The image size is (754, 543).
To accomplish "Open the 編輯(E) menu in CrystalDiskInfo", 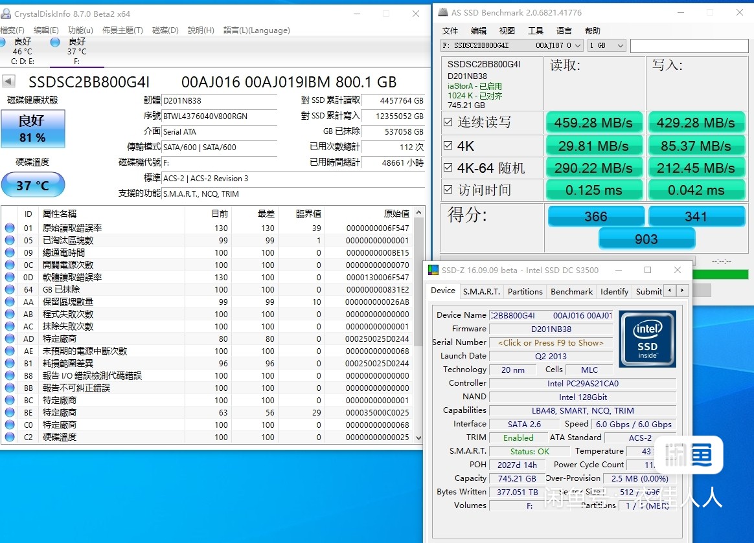I will (x=46, y=30).
